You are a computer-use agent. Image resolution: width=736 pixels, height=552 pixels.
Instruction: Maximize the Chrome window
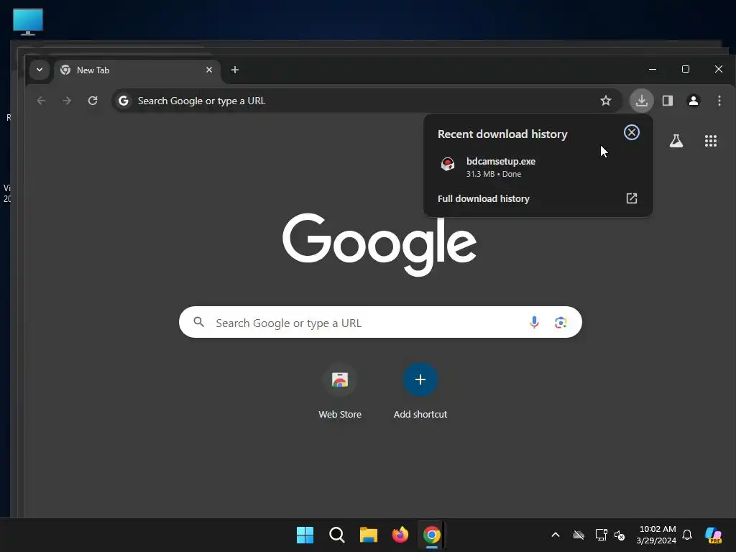tap(685, 69)
